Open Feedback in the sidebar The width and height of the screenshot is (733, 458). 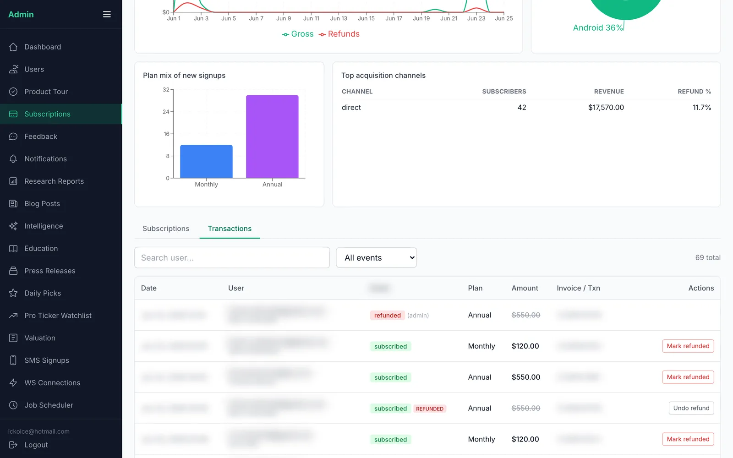tap(61, 136)
